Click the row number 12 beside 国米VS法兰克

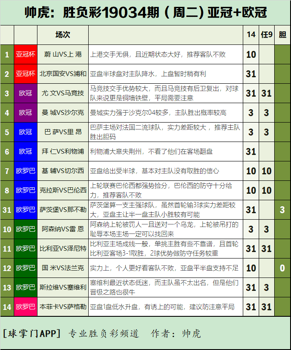(x=7, y=268)
